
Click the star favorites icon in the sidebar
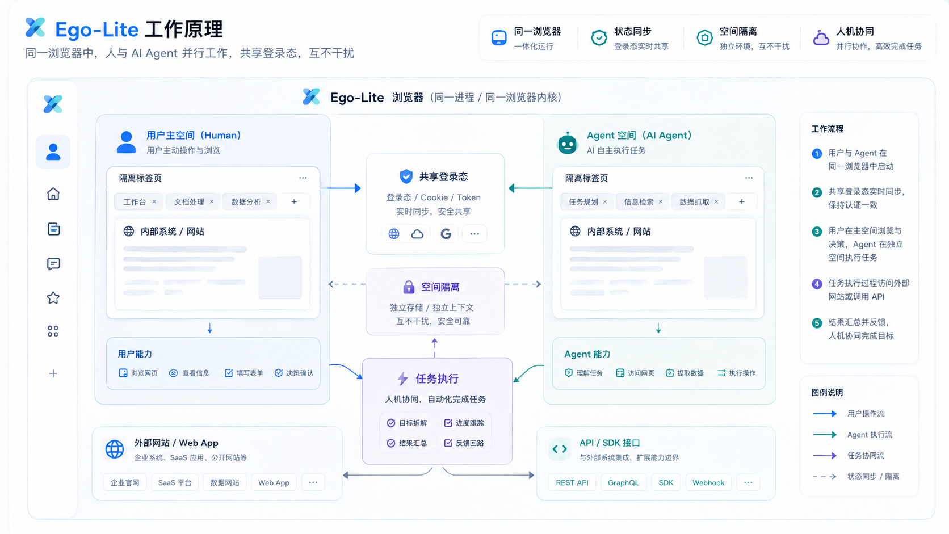point(53,297)
